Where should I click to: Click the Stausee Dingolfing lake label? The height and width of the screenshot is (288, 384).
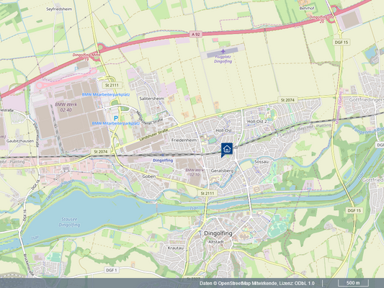point(69,222)
